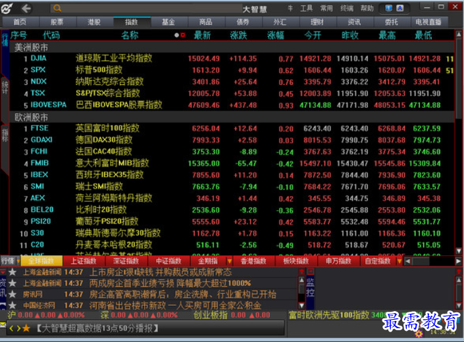
Task: Select the 法国CAC40指数 row
Action: click(232, 152)
